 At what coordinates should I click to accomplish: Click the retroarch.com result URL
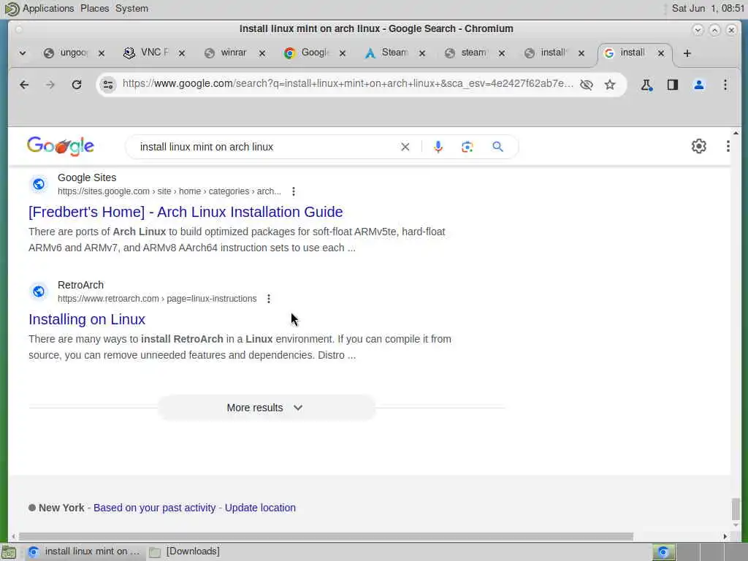[157, 299]
